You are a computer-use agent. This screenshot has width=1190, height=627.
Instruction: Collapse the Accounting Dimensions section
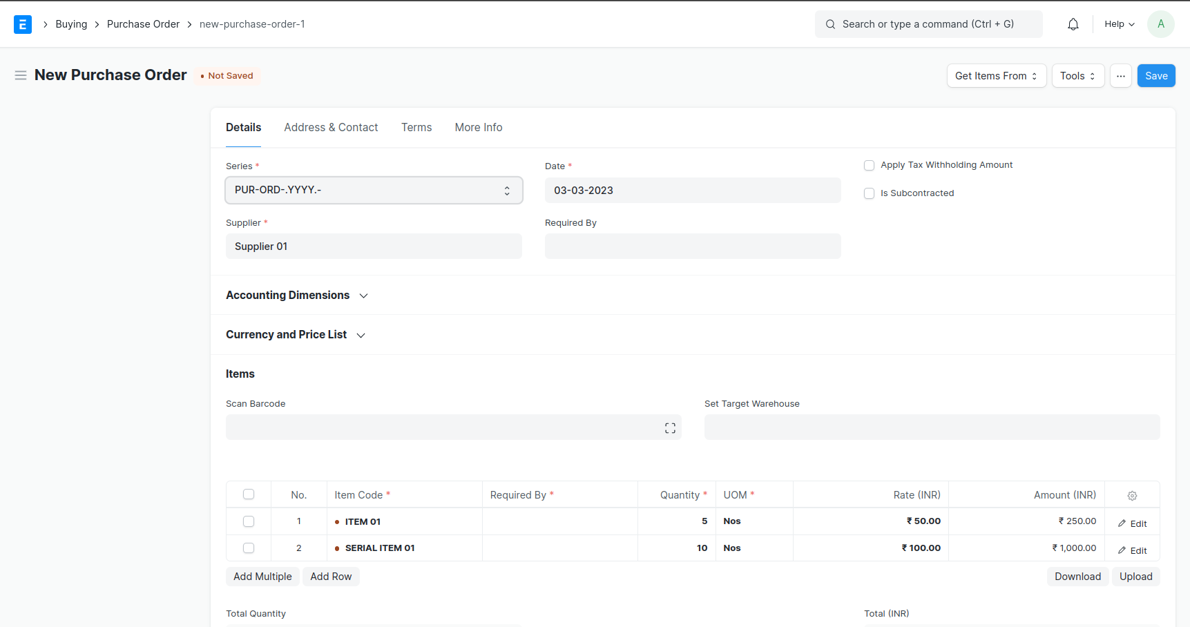tap(364, 296)
